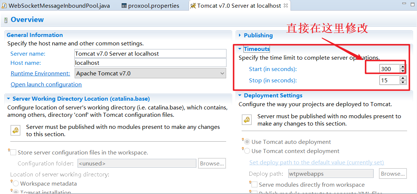Click the Tomcat icon on the server tab
417x194 pixels.
(193, 6)
